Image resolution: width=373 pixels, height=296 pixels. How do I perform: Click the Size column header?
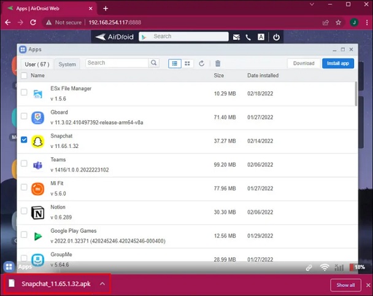click(x=218, y=76)
